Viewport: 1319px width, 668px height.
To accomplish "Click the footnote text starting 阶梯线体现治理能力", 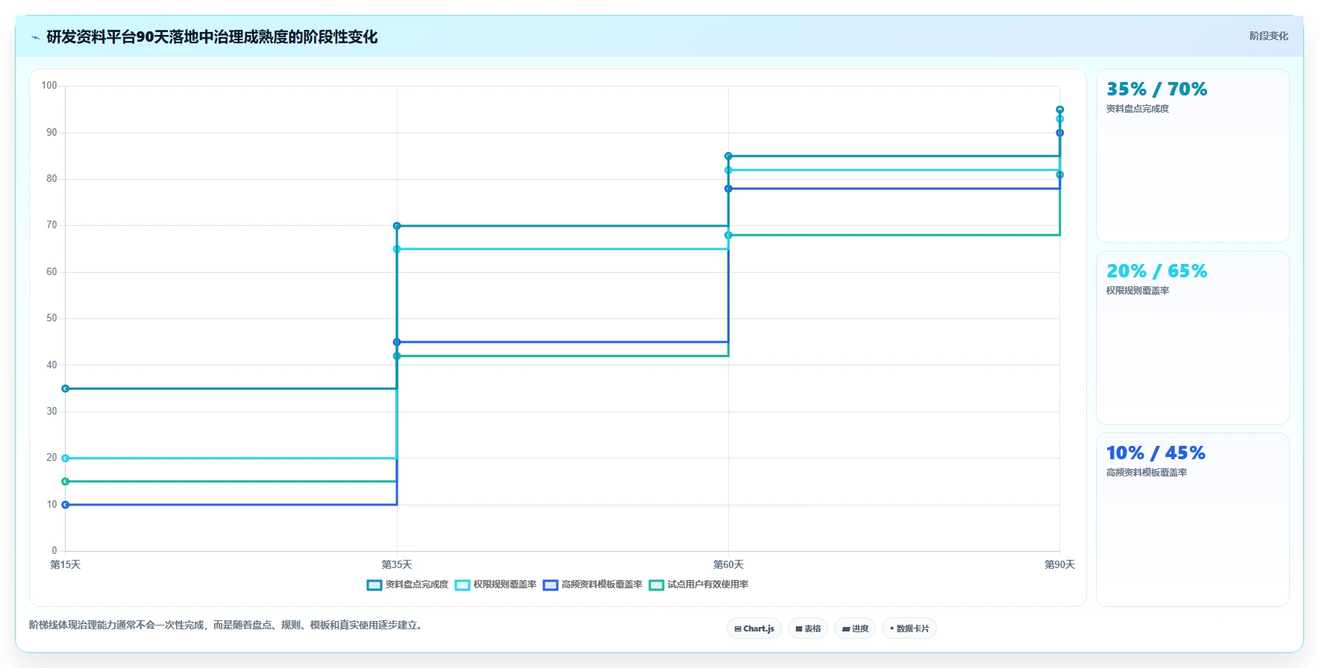I will 228,626.
